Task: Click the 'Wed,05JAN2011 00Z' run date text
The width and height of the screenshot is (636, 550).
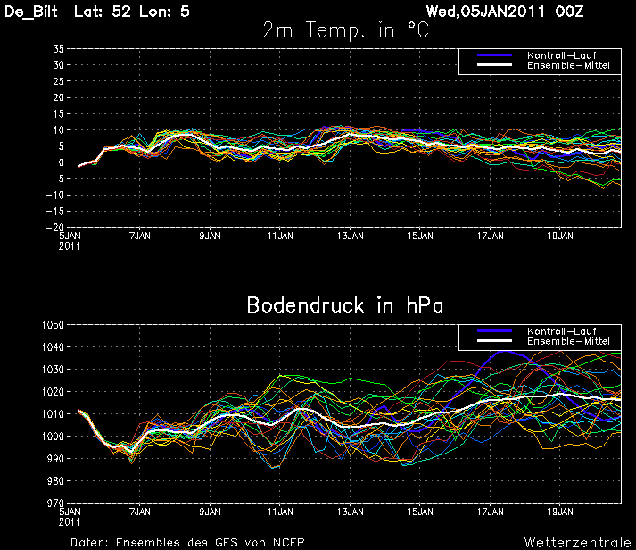Action: (505, 12)
